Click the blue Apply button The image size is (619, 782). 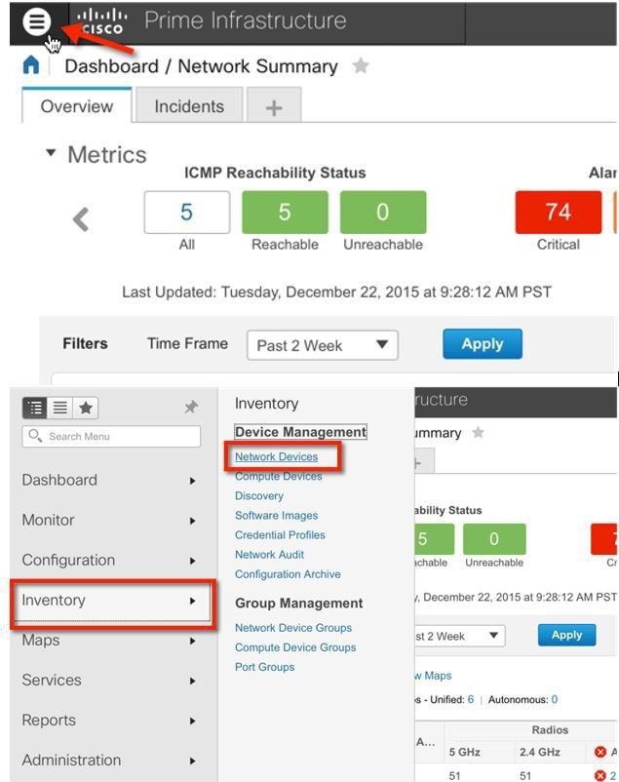pyautogui.click(x=483, y=343)
